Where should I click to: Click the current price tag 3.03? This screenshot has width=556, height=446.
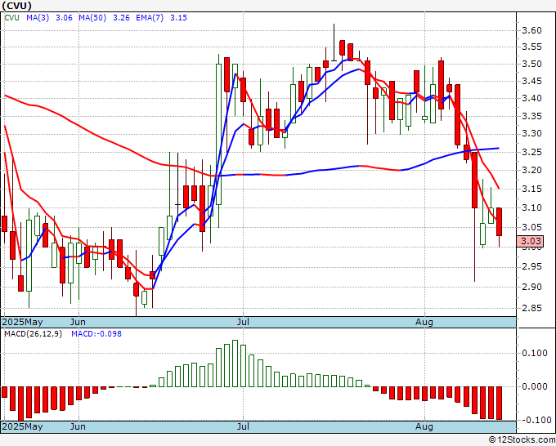(x=531, y=241)
